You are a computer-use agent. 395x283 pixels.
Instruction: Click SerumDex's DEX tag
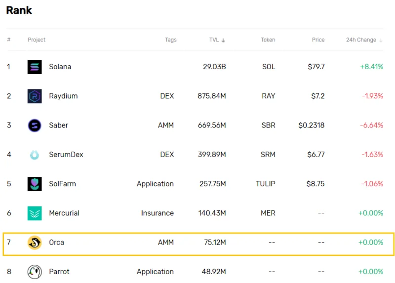(x=167, y=155)
